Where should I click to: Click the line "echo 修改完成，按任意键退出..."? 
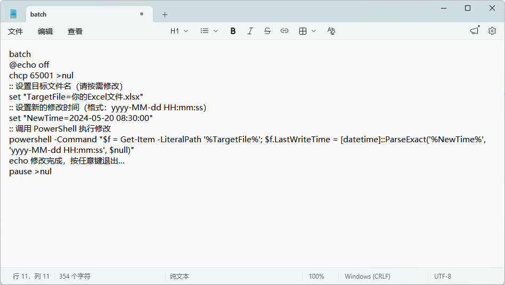tap(67, 160)
